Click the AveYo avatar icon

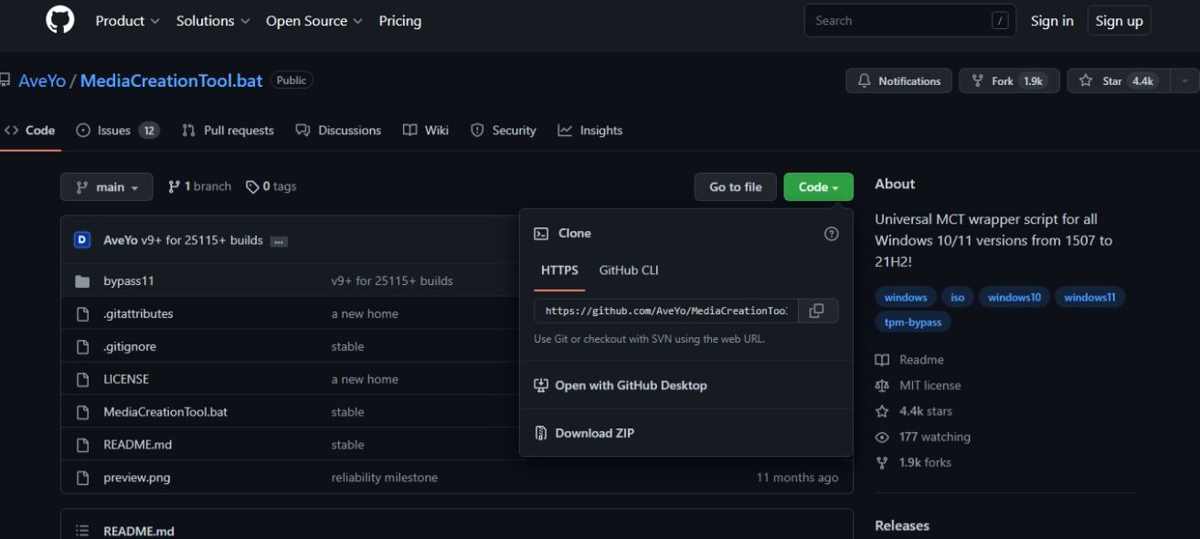click(x=82, y=240)
